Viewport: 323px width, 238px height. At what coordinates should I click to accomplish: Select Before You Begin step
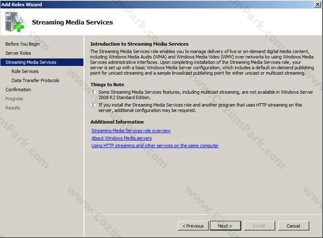click(x=22, y=44)
